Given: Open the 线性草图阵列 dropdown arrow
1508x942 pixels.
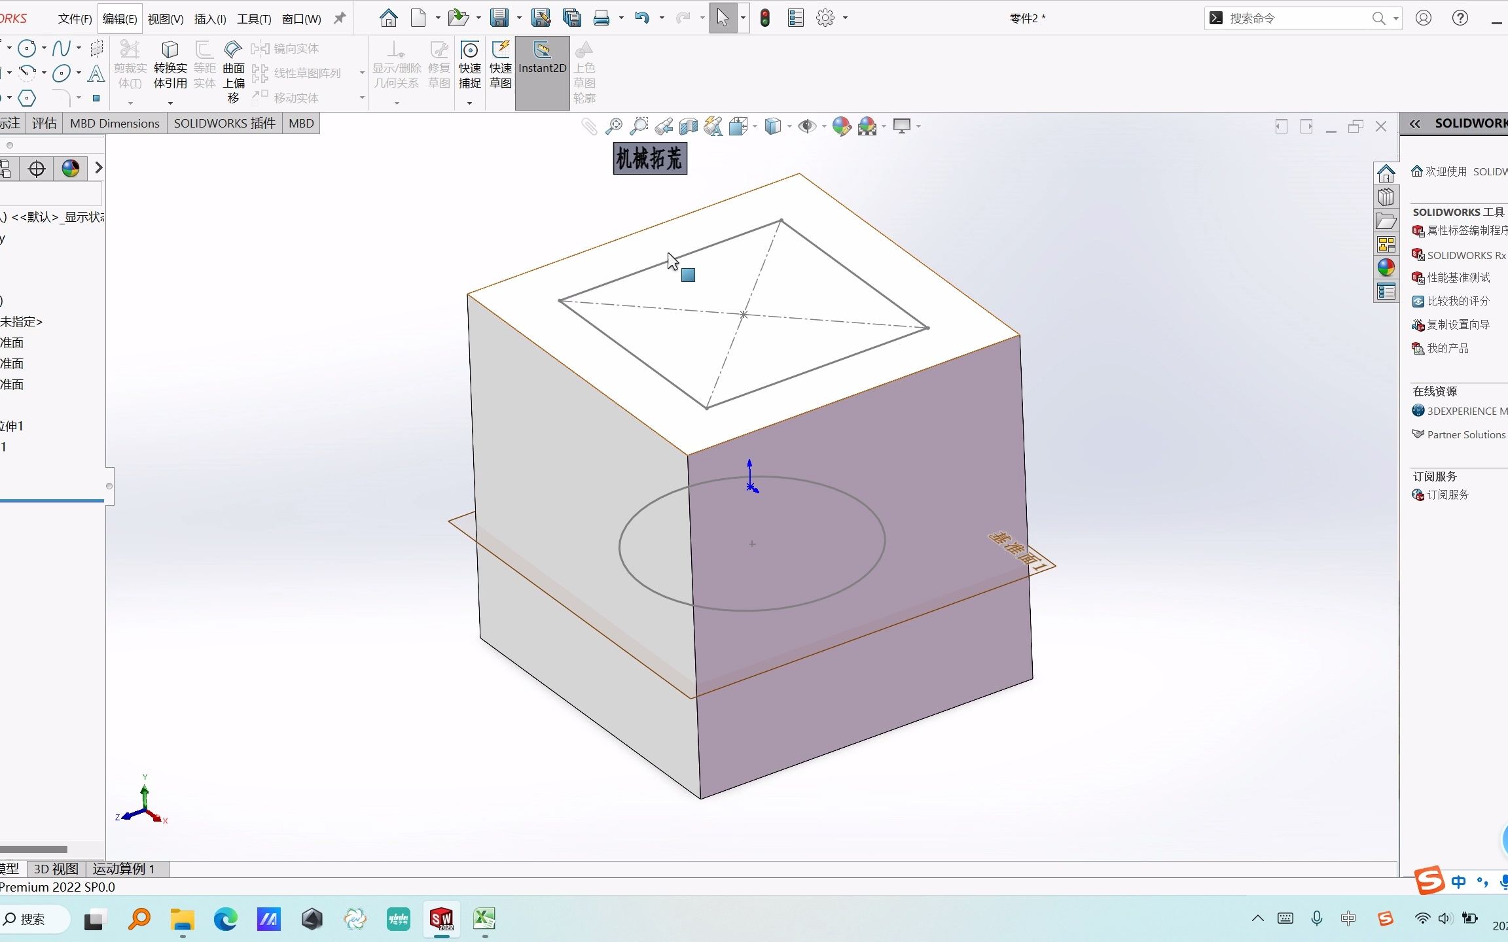Looking at the screenshot, I should pyautogui.click(x=361, y=73).
